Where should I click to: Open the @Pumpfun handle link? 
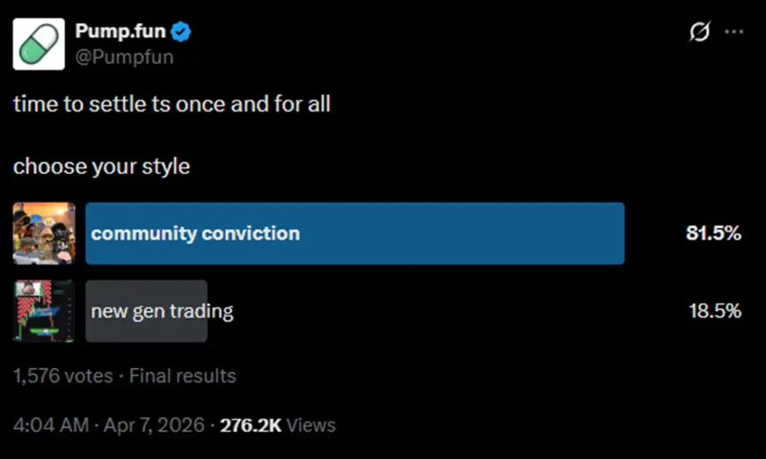pyautogui.click(x=124, y=57)
